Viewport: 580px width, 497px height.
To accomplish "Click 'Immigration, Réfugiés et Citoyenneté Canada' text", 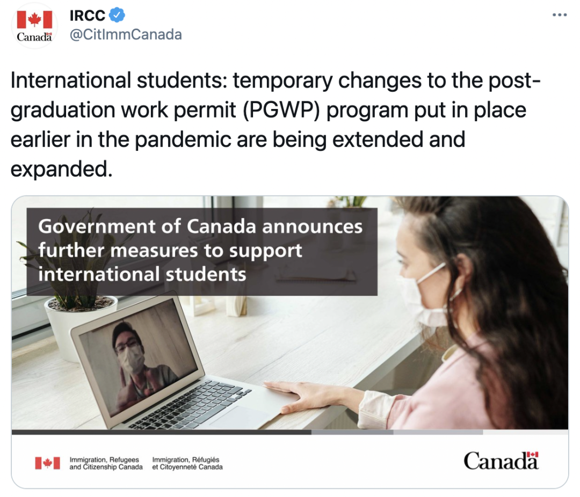I will [187, 463].
